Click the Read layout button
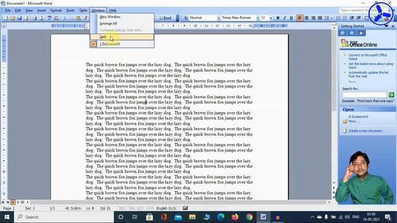Screen dimensions: 397x223 click(166, 18)
